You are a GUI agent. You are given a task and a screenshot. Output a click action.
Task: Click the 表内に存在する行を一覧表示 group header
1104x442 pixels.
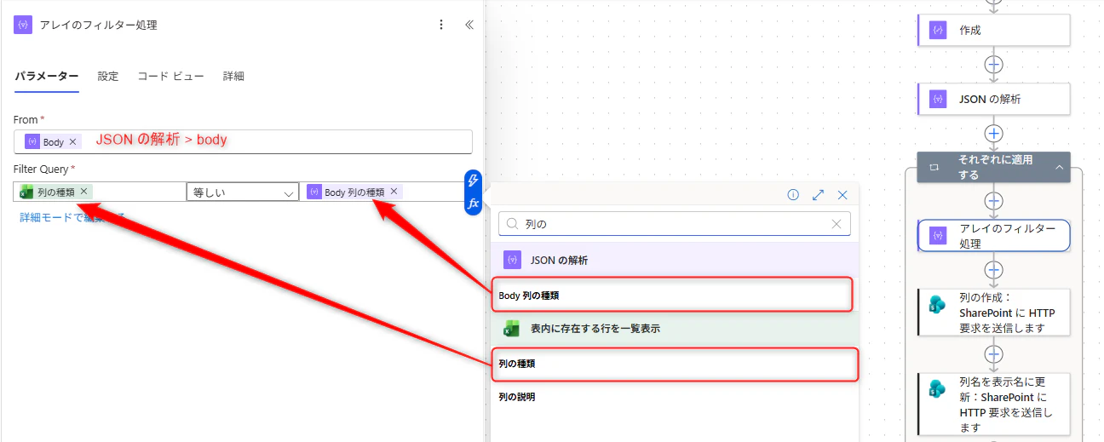(674, 328)
